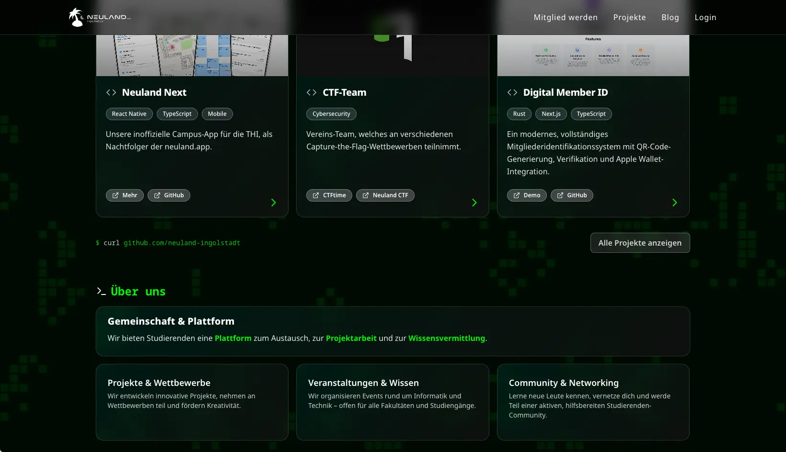Select the Mobile tag
The width and height of the screenshot is (786, 452).
coord(217,114)
